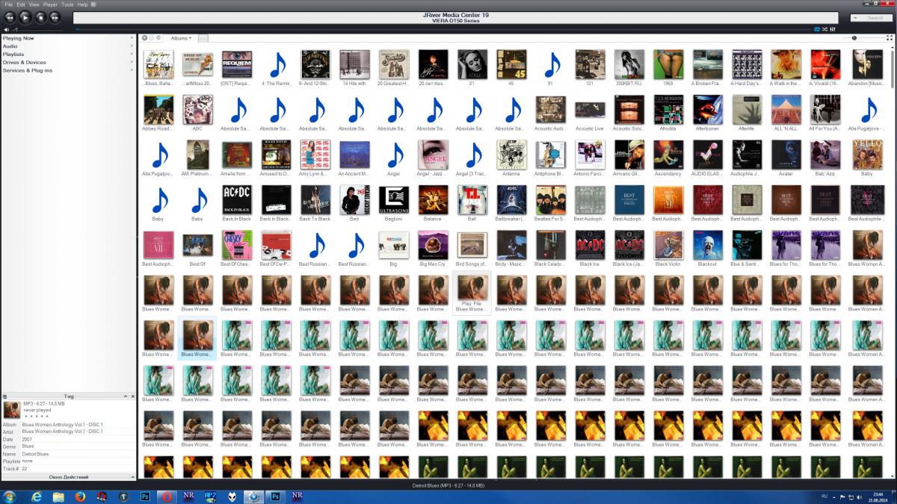Viewport: 897px width, 504px height.
Task: Open the empty tab next to Albums
Action: coord(203,38)
